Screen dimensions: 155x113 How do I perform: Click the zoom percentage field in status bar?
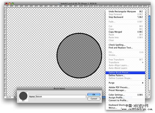[x=9, y=97]
